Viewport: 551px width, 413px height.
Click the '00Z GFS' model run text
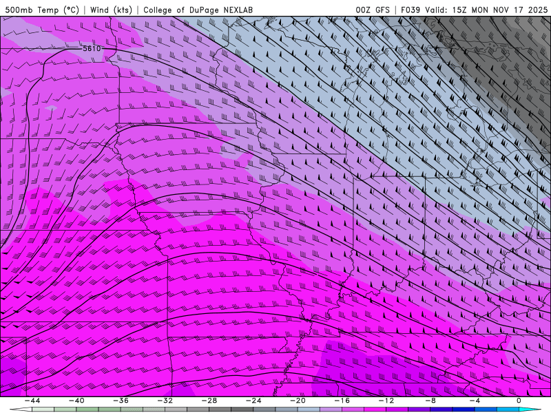pyautogui.click(x=373, y=10)
